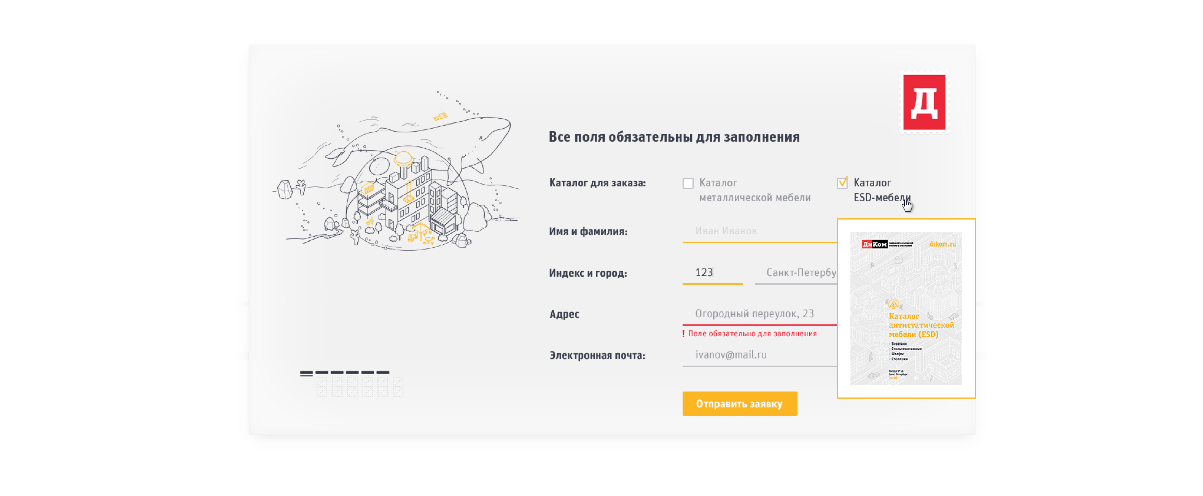Click the ДиКом logo on catalog cover

874,244
